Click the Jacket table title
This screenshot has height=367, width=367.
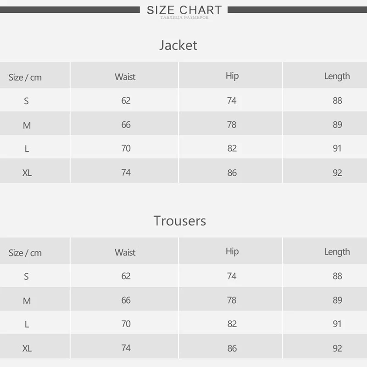pos(178,45)
